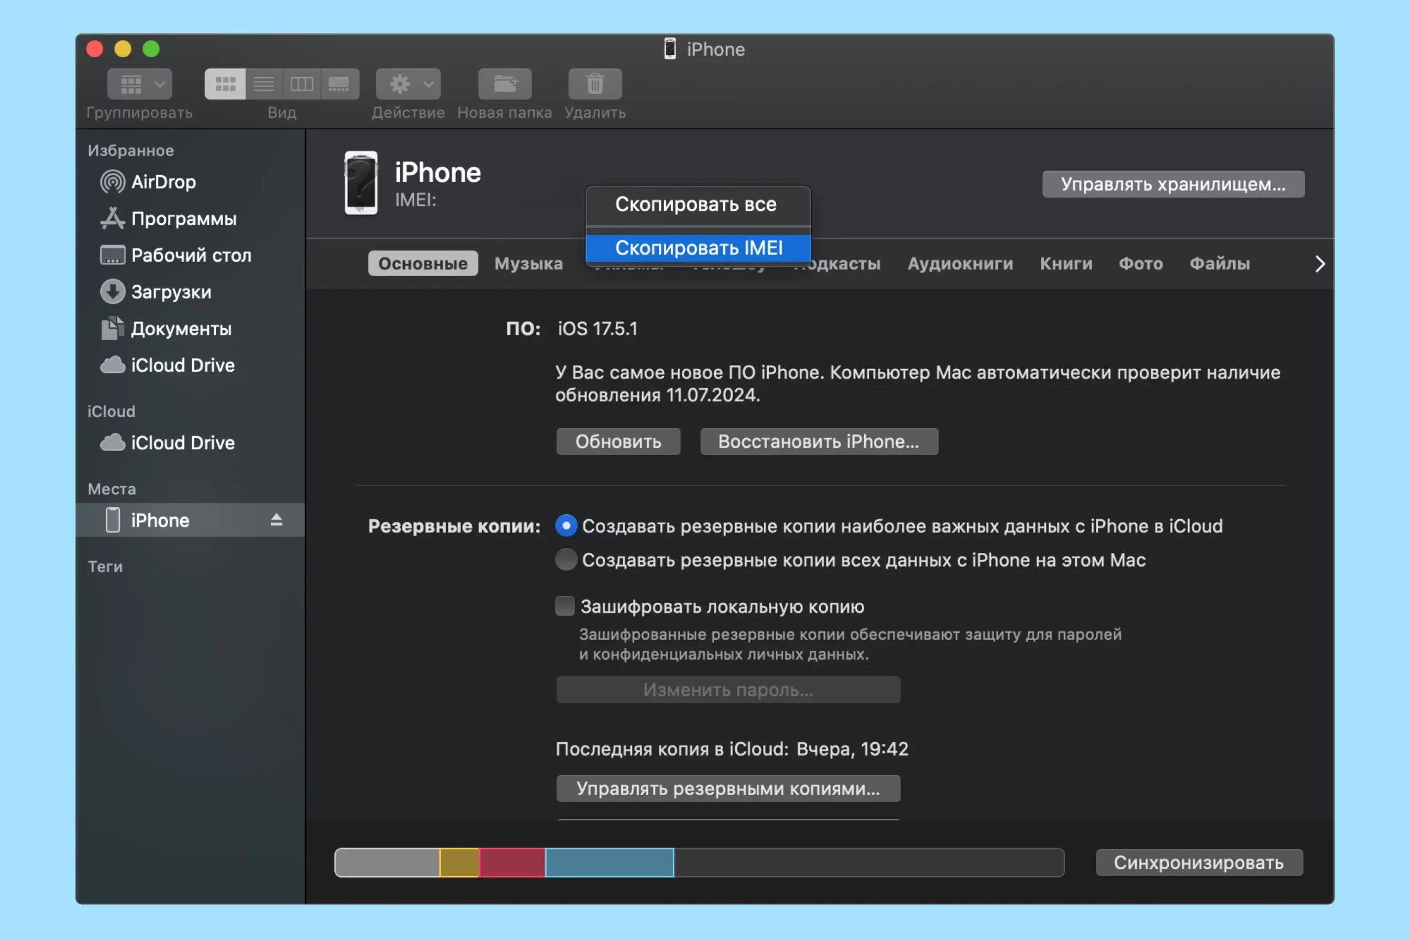
Task: Open Загрузки folder in sidebar
Action: pyautogui.click(x=171, y=292)
